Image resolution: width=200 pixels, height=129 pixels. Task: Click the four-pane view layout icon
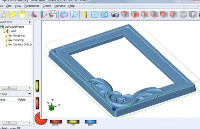[95, 15]
